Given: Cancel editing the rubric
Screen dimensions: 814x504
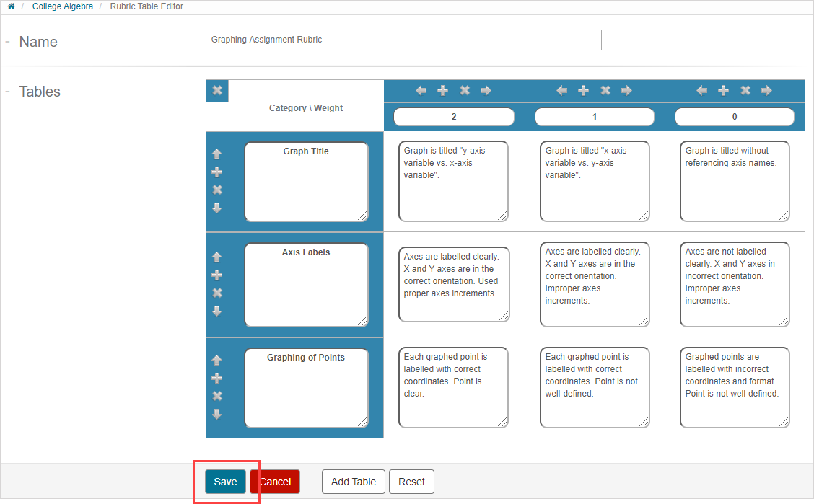Looking at the screenshot, I should click(x=275, y=482).
